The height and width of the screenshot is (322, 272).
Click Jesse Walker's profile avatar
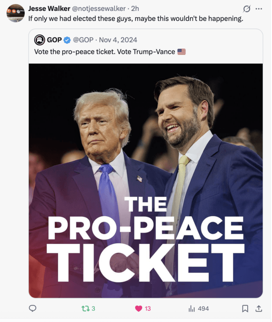16,13
